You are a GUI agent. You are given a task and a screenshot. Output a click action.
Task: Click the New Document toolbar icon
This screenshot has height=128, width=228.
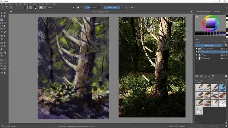point(3,7)
